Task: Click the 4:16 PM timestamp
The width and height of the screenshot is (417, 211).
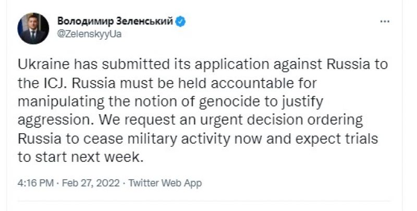Action: pos(34,183)
